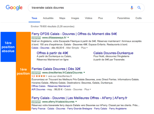Screen dimensions: 154x114
Task: Open 'Réservez Maintenant' sitelink
Action: pyautogui.click(x=59, y=86)
